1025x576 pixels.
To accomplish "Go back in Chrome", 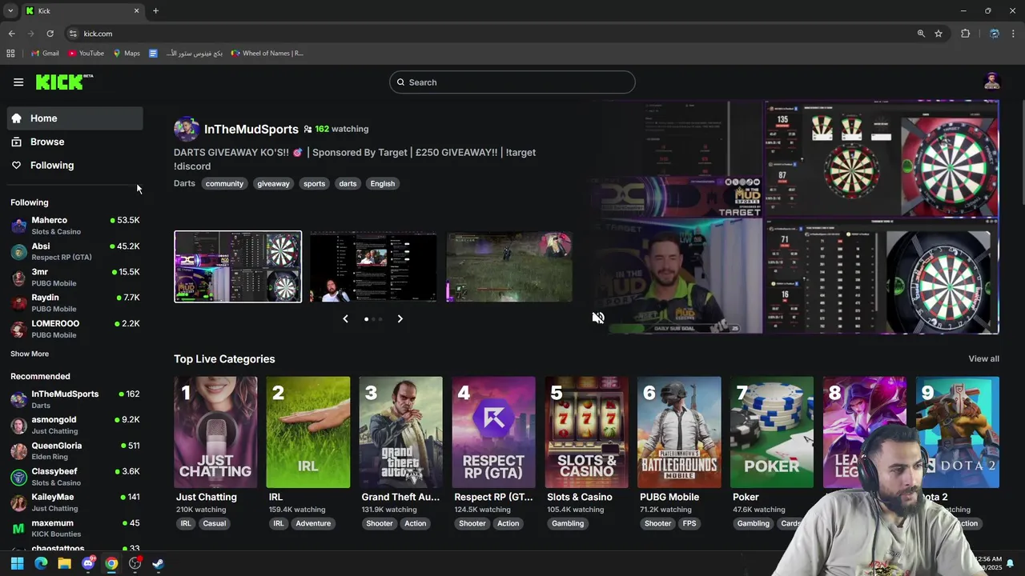I will [x=11, y=34].
